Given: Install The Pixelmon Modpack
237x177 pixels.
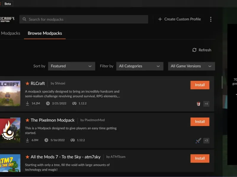Looking at the screenshot, I should pos(200,122).
